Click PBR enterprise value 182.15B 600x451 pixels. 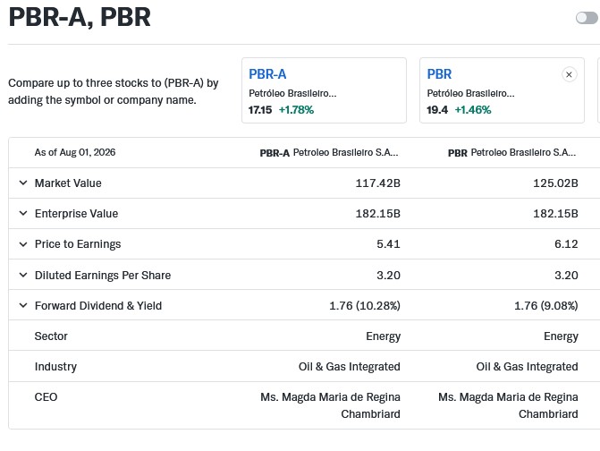555,213
